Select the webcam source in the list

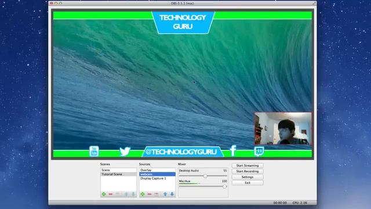coord(157,174)
